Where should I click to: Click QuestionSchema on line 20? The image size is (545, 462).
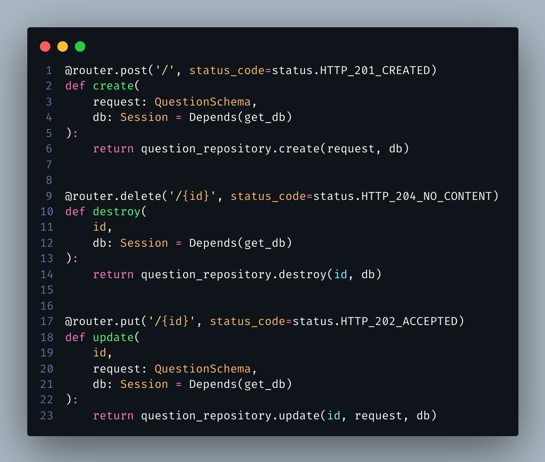click(x=203, y=369)
